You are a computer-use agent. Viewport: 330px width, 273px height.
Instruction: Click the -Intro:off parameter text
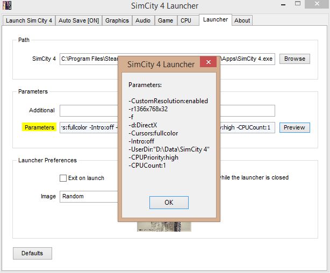click(141, 141)
